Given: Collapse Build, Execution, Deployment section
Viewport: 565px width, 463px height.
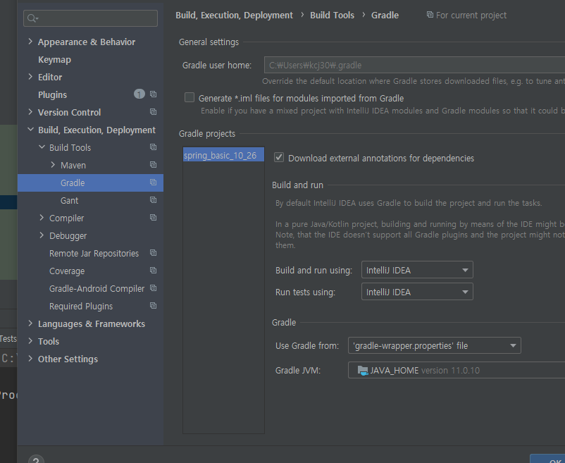Looking at the screenshot, I should click(30, 130).
